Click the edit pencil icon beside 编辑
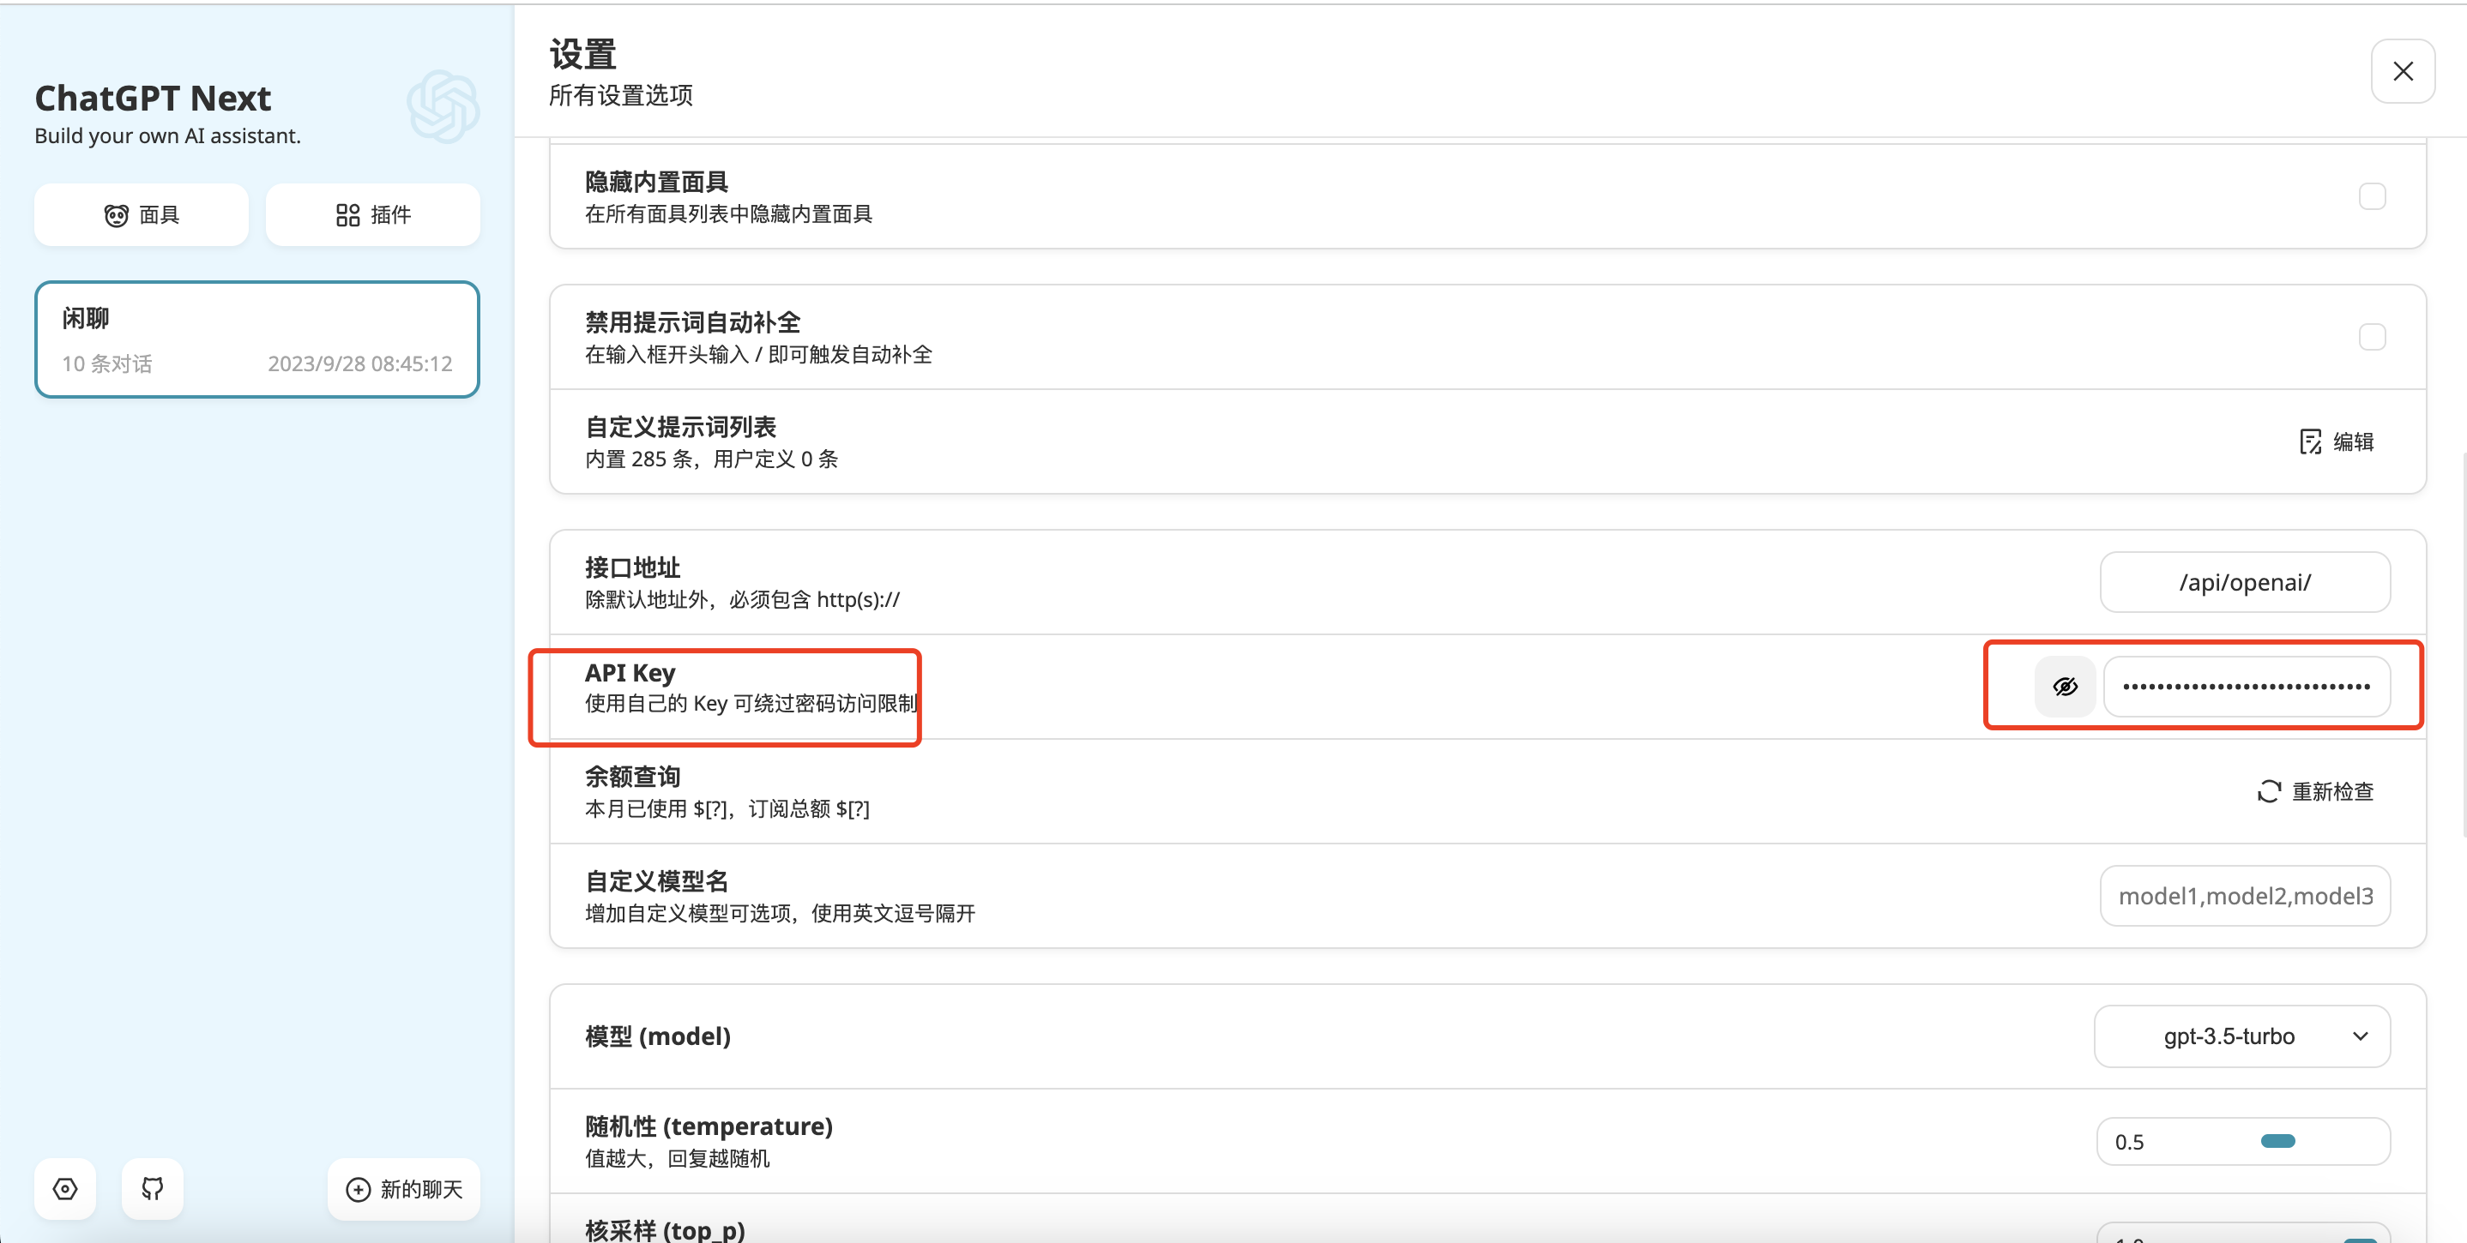 2310,441
